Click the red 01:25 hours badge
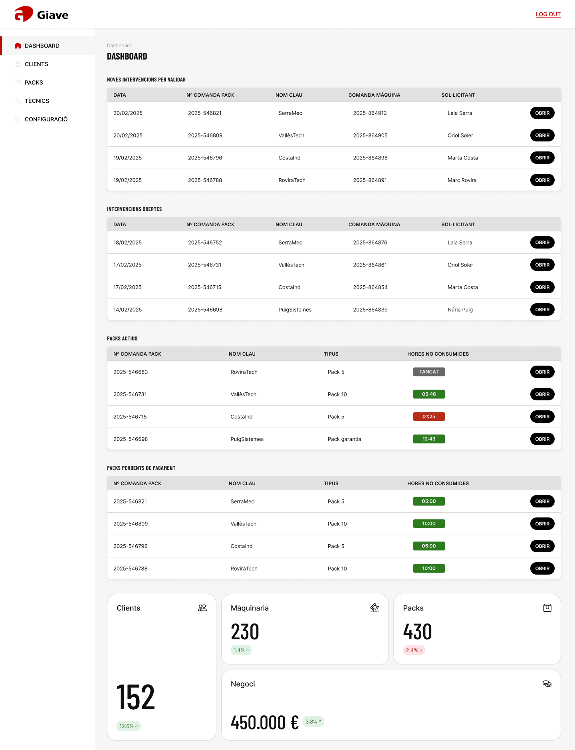This screenshot has width=575, height=750. tap(429, 417)
